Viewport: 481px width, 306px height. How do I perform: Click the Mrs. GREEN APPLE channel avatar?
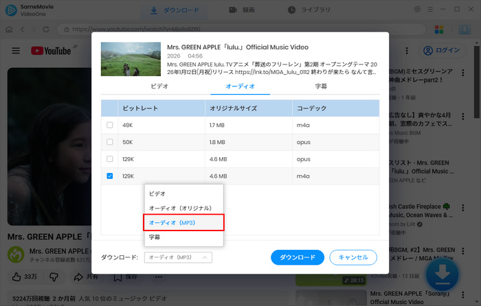coord(16,255)
